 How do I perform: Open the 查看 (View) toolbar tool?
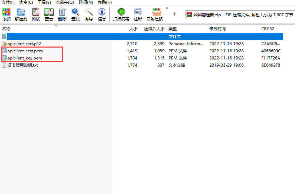click(x=49, y=14)
